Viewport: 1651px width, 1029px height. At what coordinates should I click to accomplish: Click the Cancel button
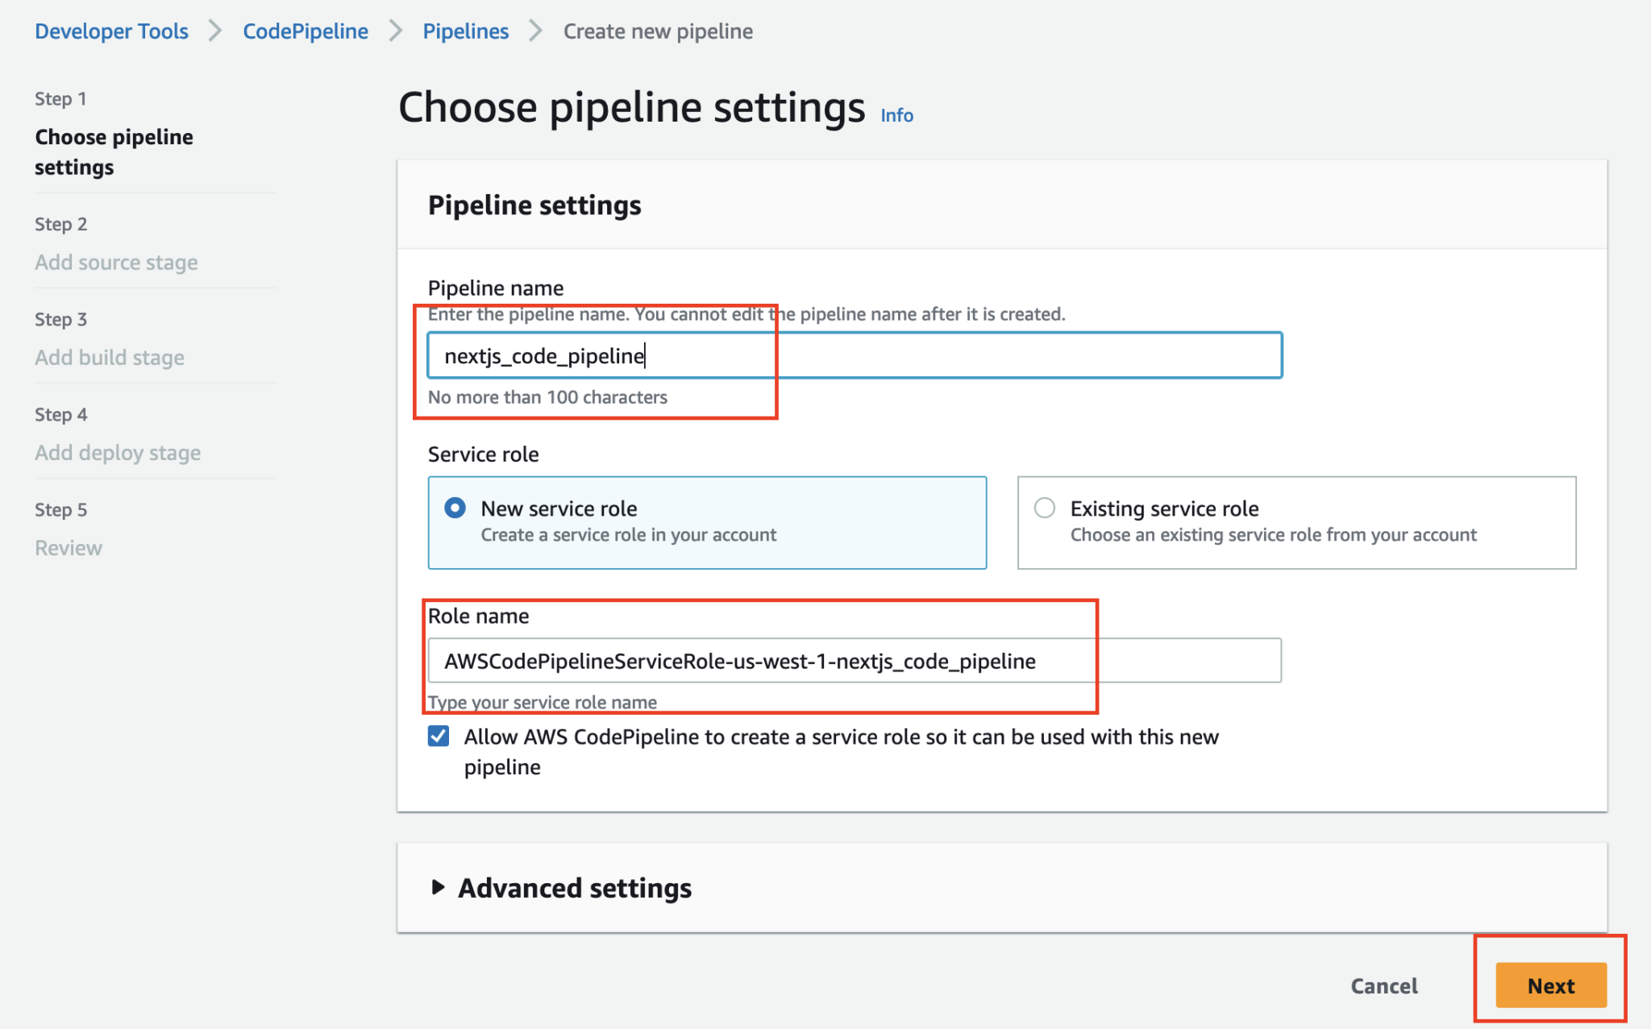point(1383,985)
